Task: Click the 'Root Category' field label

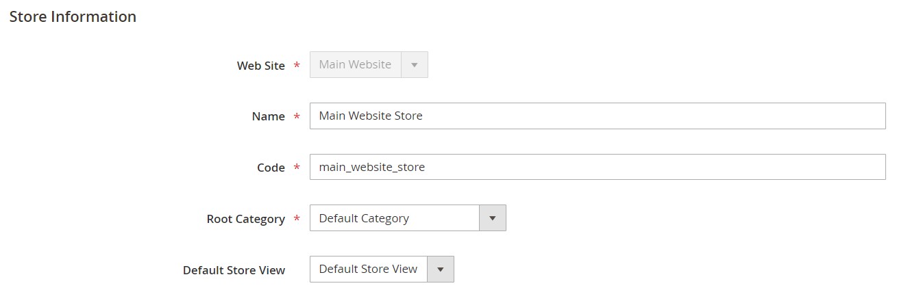Action: pyautogui.click(x=245, y=219)
